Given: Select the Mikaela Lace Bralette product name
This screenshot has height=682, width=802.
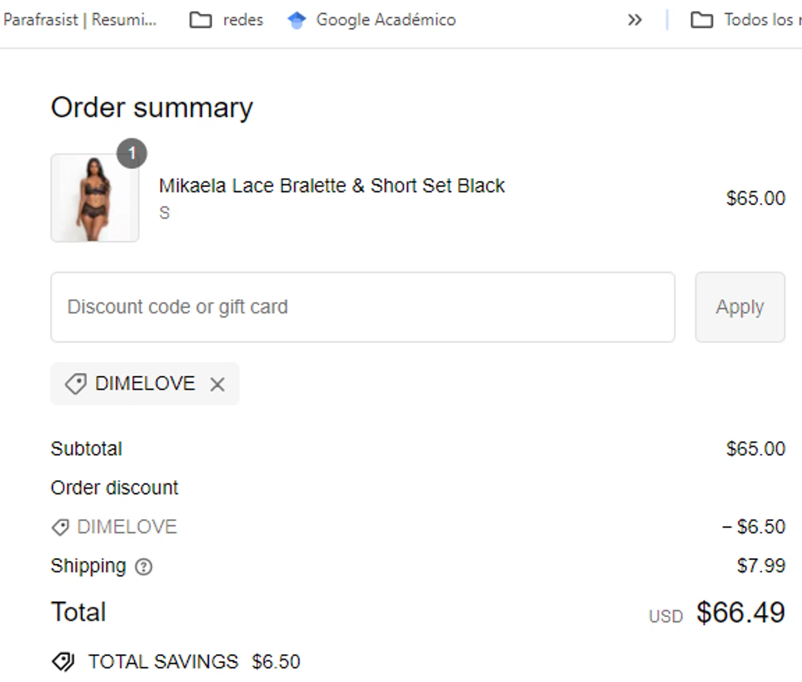Looking at the screenshot, I should 331,185.
